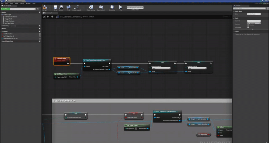
Task: Click the Browse toolbar icon
Action: tap(61, 7)
